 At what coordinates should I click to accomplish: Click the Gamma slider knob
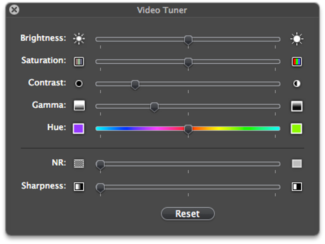tap(154, 107)
